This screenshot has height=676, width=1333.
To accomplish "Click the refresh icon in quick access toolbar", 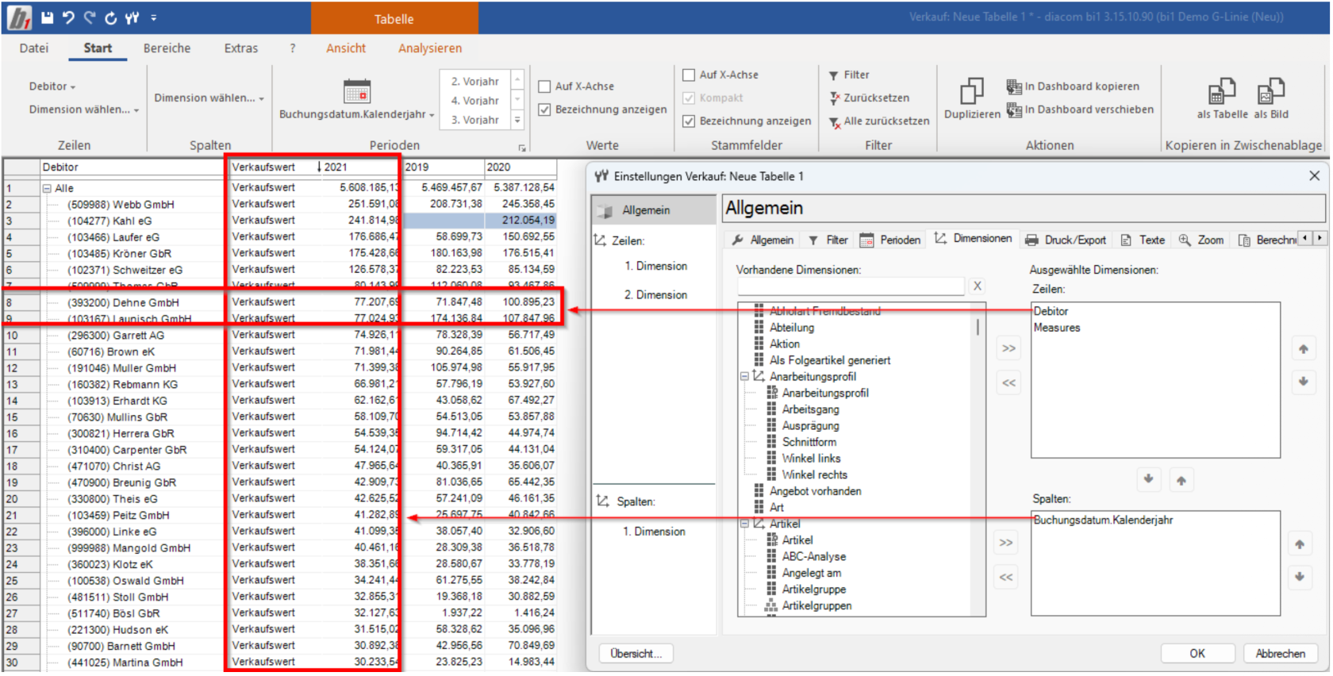I will tap(110, 17).
